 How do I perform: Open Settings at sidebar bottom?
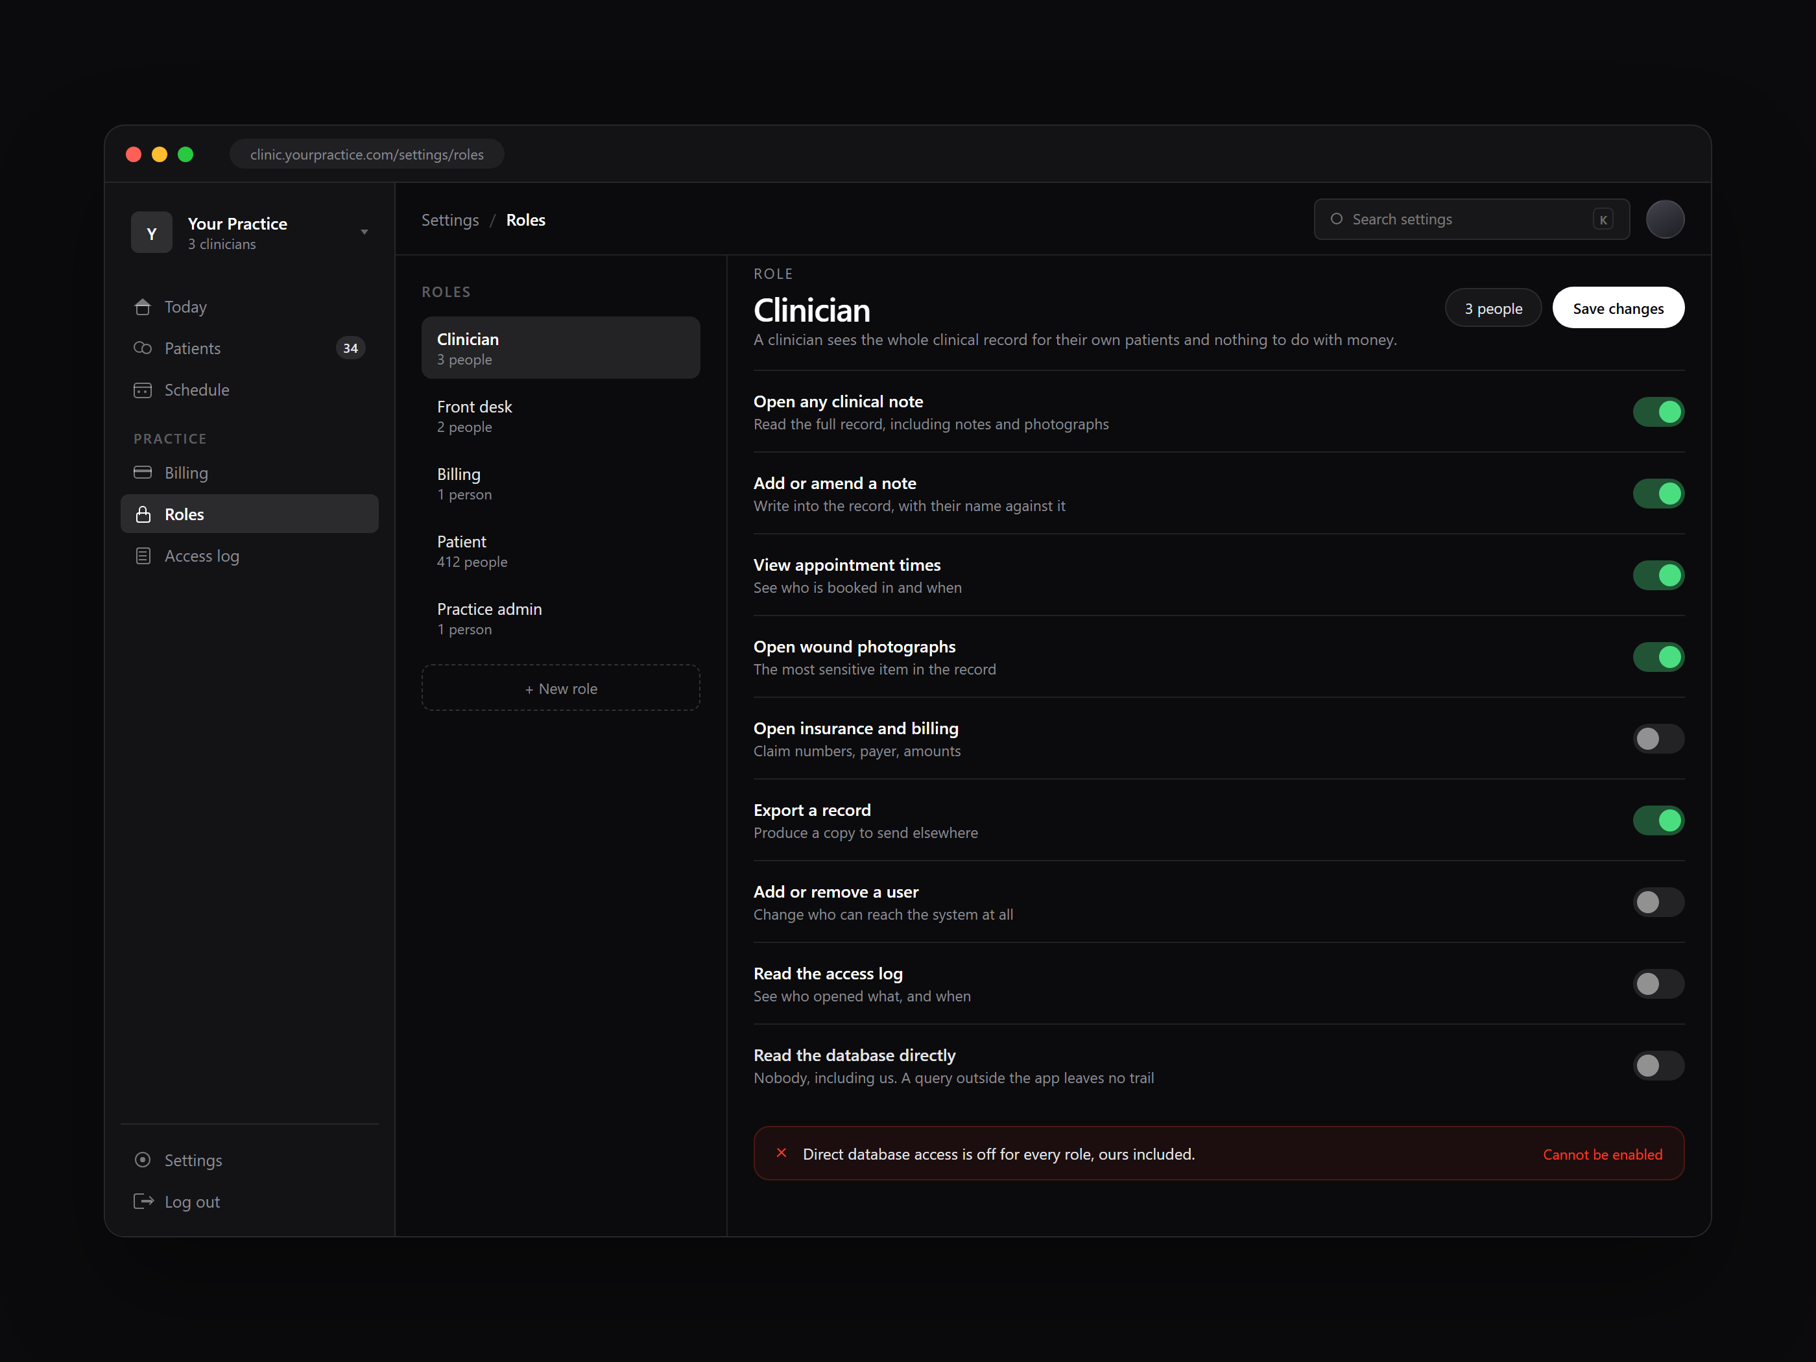pos(250,1160)
